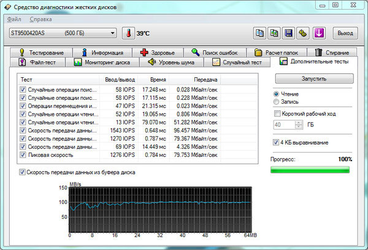The width and height of the screenshot is (368, 250).
Task: Uncheck the 58 IOPS 17.248 мс test row
Action: pos(23,89)
